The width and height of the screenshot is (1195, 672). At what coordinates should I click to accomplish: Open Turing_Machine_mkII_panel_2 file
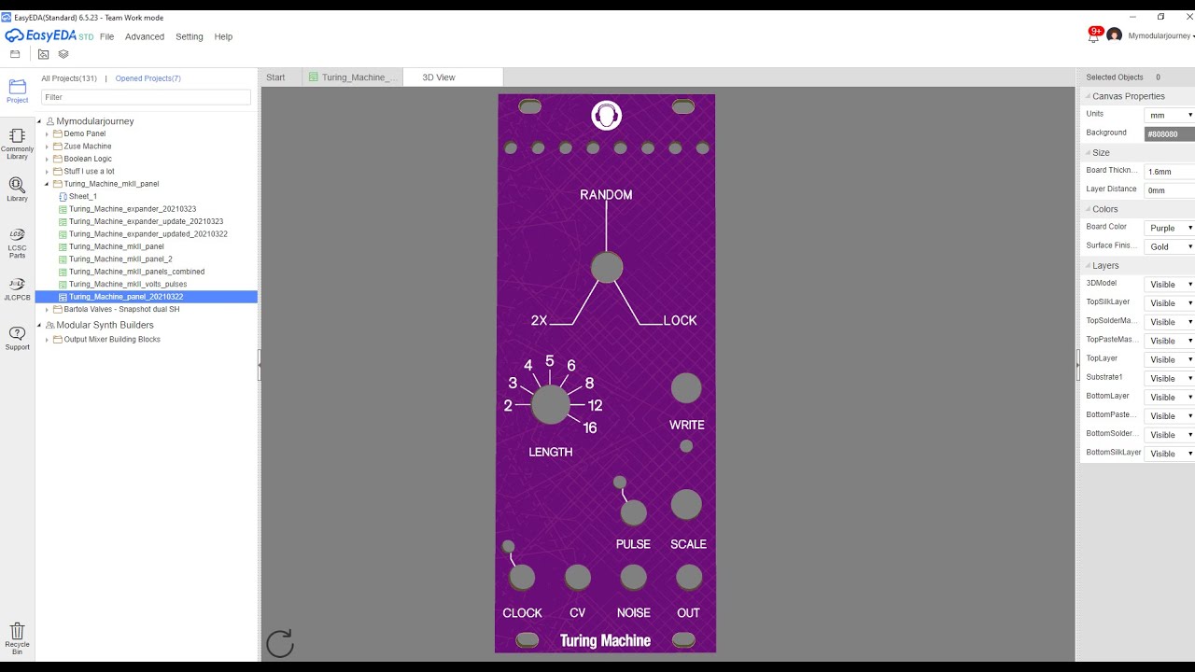(120, 259)
